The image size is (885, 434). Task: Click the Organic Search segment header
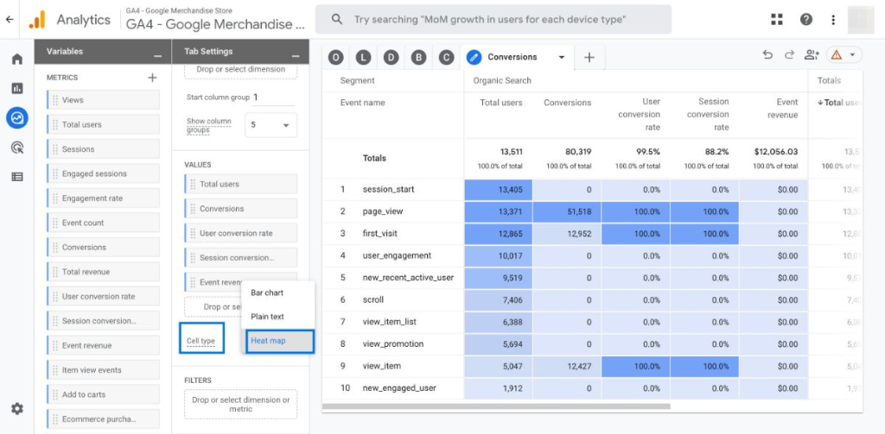pyautogui.click(x=502, y=80)
